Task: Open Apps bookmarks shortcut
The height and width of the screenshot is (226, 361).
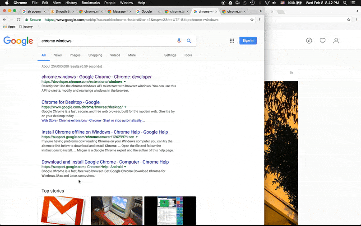Action: (9, 27)
